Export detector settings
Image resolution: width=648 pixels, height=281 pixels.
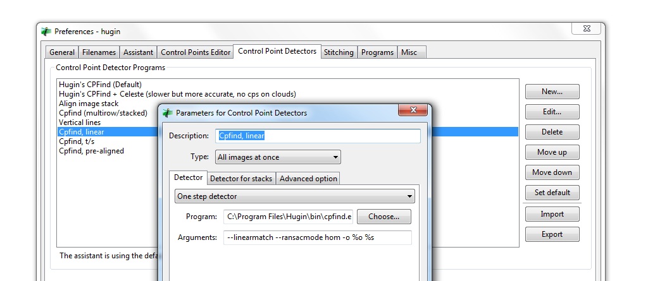pos(552,234)
